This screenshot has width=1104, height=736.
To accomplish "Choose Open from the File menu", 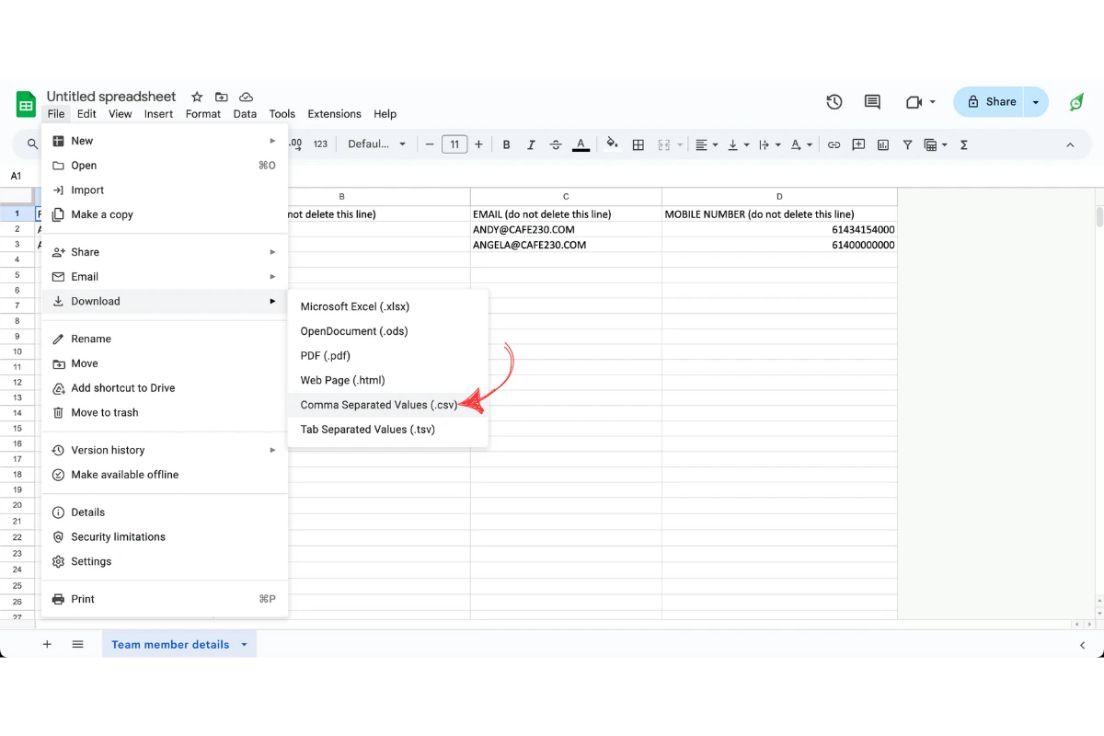I will click(165, 166).
